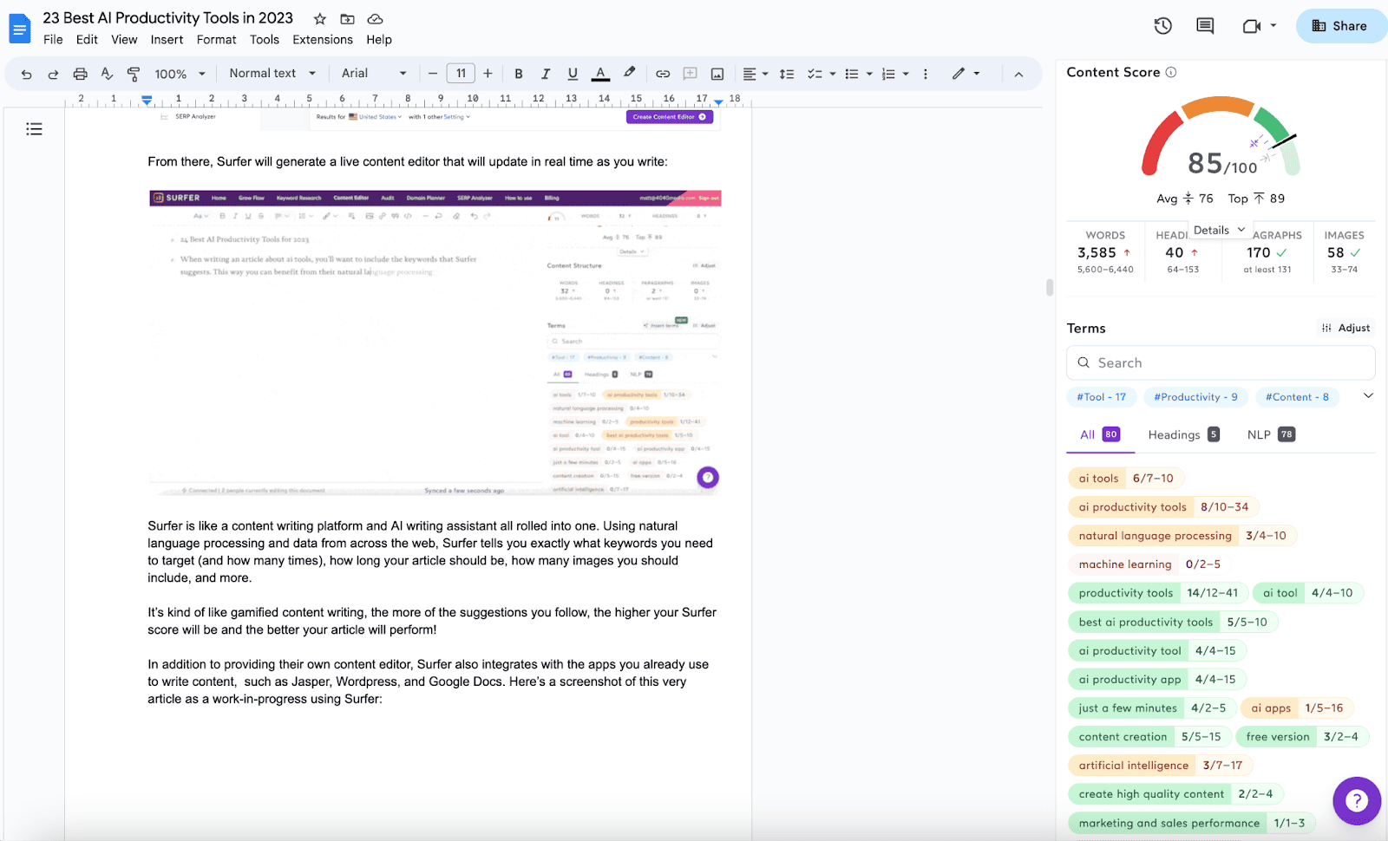Open the Arial font dropdown
The height and width of the screenshot is (841, 1388).
pyautogui.click(x=374, y=74)
